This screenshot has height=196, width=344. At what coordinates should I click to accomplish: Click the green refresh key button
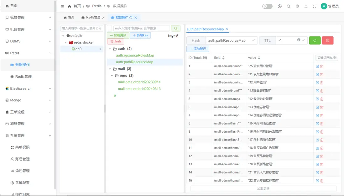[315, 40]
